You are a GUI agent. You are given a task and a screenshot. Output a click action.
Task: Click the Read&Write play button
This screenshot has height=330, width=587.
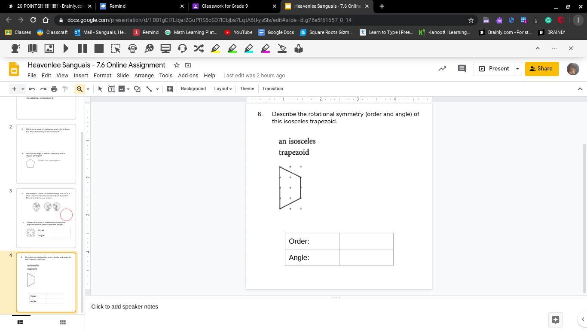(66, 49)
